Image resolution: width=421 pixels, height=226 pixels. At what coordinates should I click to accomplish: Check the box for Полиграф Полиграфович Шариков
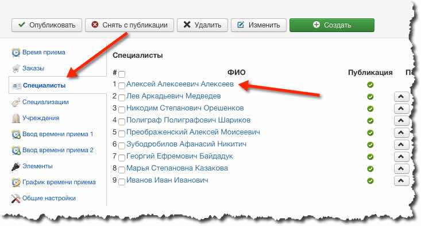pyautogui.click(x=122, y=122)
